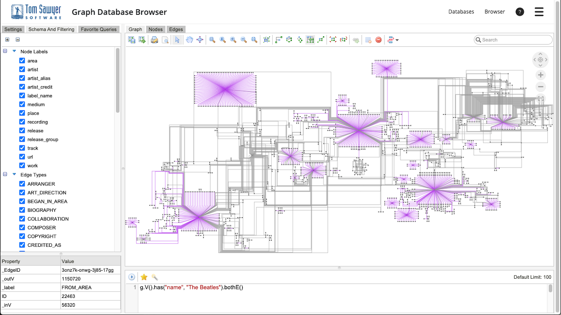This screenshot has width=561, height=315.
Task: Click the Databases menu item
Action: (461, 11)
